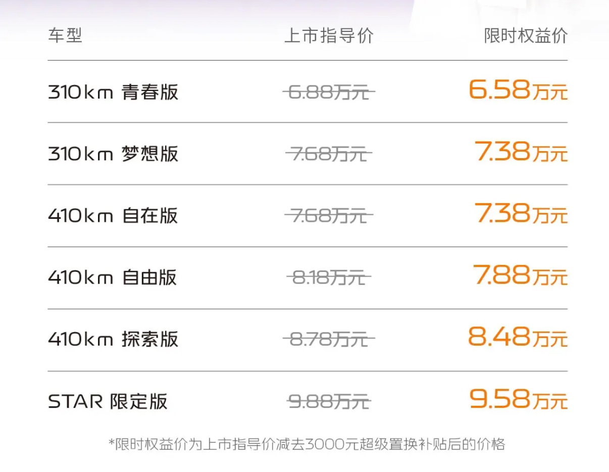Click the 自在版 row's crossed-out 7.68万元 price

pyautogui.click(x=329, y=216)
